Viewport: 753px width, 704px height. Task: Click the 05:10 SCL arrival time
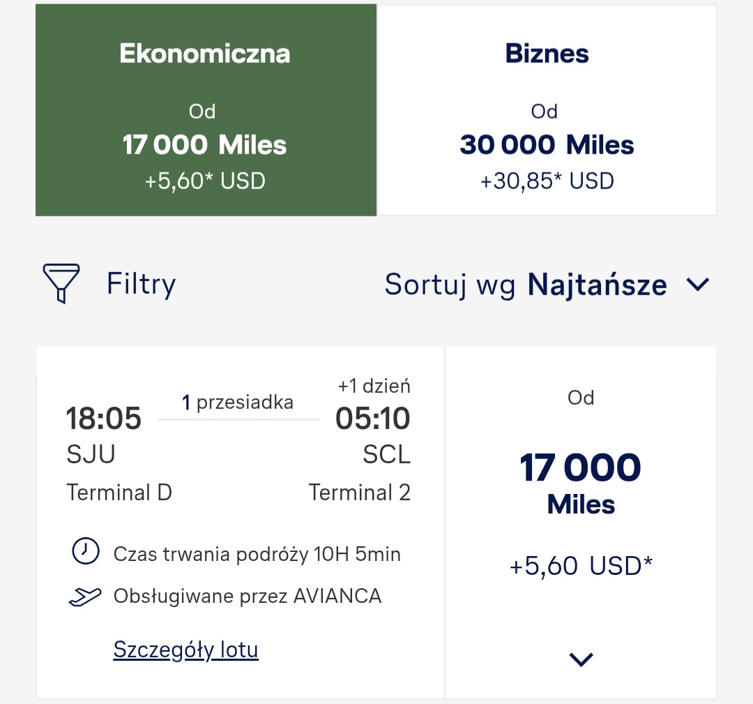[x=372, y=418]
